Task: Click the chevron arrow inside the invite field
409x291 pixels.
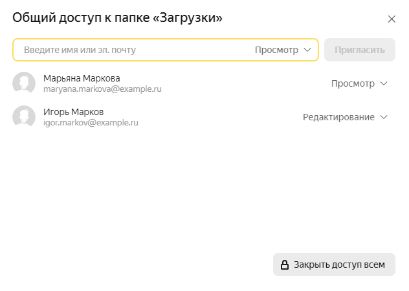Action: [307, 50]
